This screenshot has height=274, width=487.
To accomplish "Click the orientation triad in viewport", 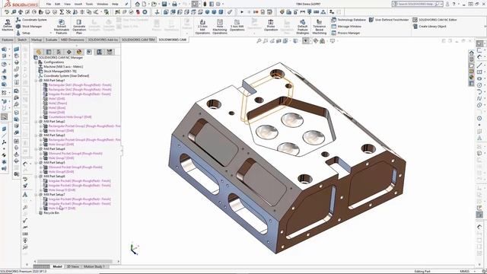I will pyautogui.click(x=134, y=249).
